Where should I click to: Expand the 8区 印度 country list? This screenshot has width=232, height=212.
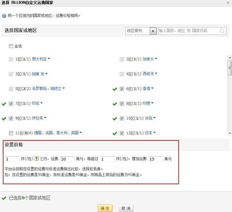coord(153,103)
